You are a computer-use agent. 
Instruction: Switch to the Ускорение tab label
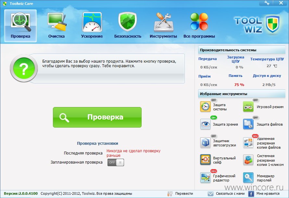[92, 36]
